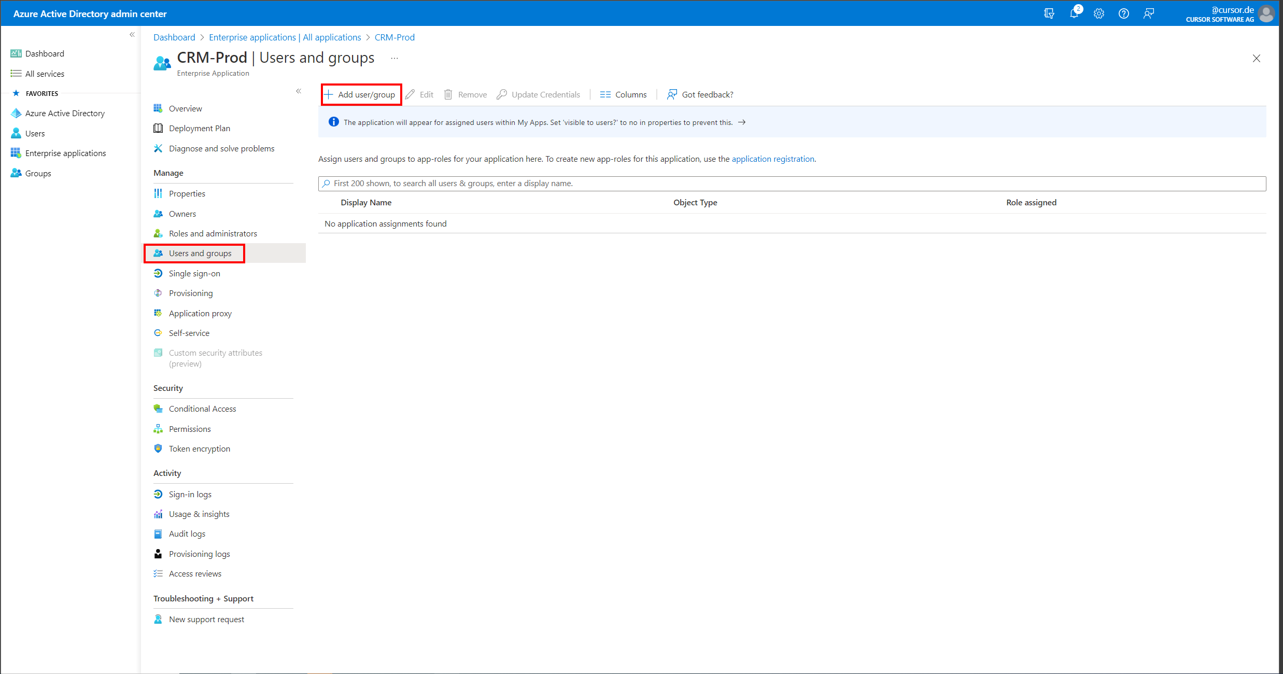This screenshot has height=674, width=1283.
Task: View Sign-in logs under Activity
Action: click(x=190, y=494)
